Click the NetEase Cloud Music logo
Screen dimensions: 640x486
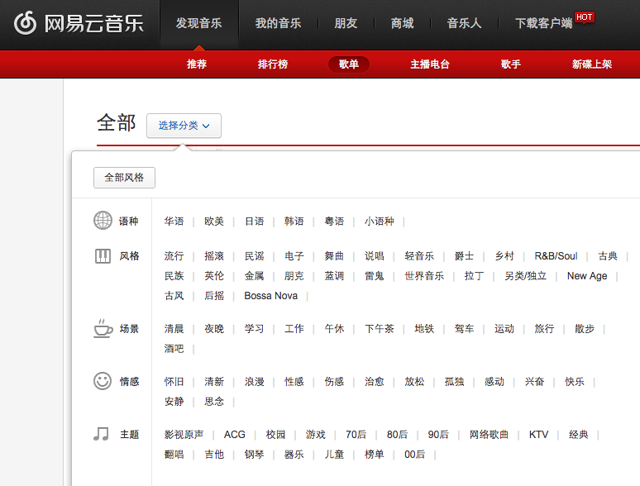(x=79, y=23)
